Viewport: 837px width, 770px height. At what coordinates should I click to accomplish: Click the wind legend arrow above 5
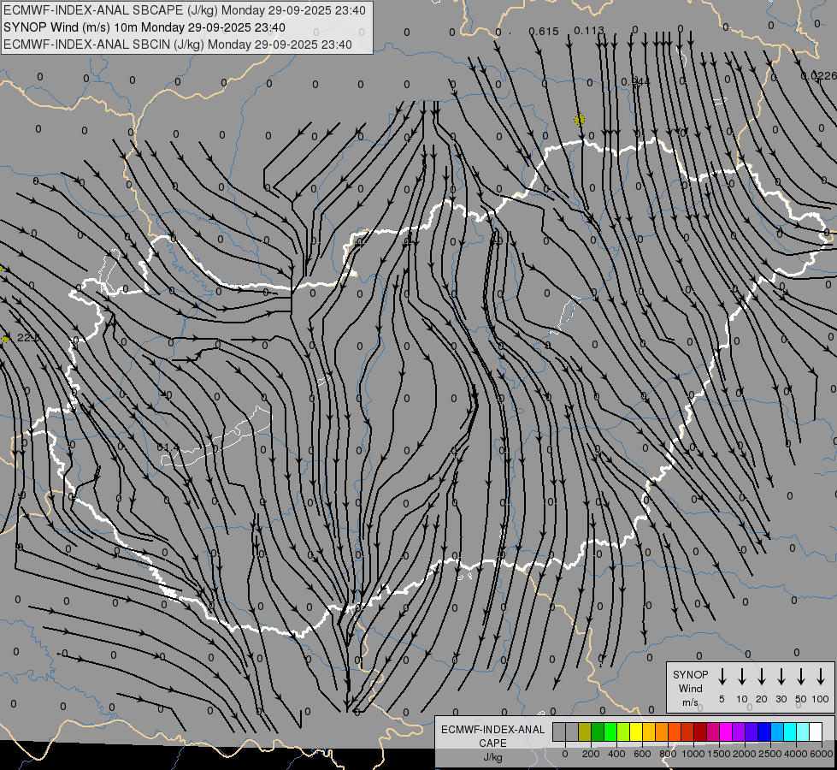pyautogui.click(x=722, y=677)
